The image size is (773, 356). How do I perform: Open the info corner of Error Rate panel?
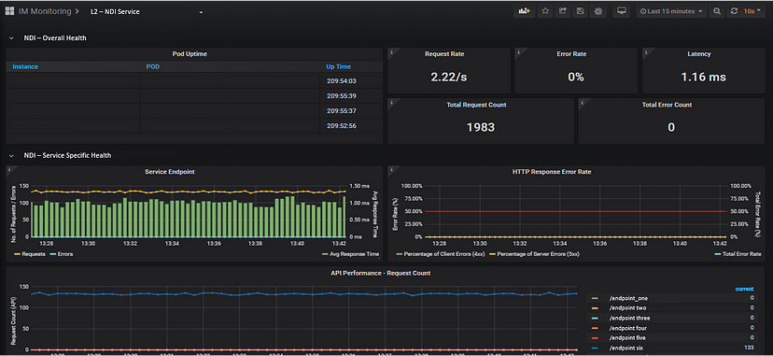pyautogui.click(x=519, y=51)
